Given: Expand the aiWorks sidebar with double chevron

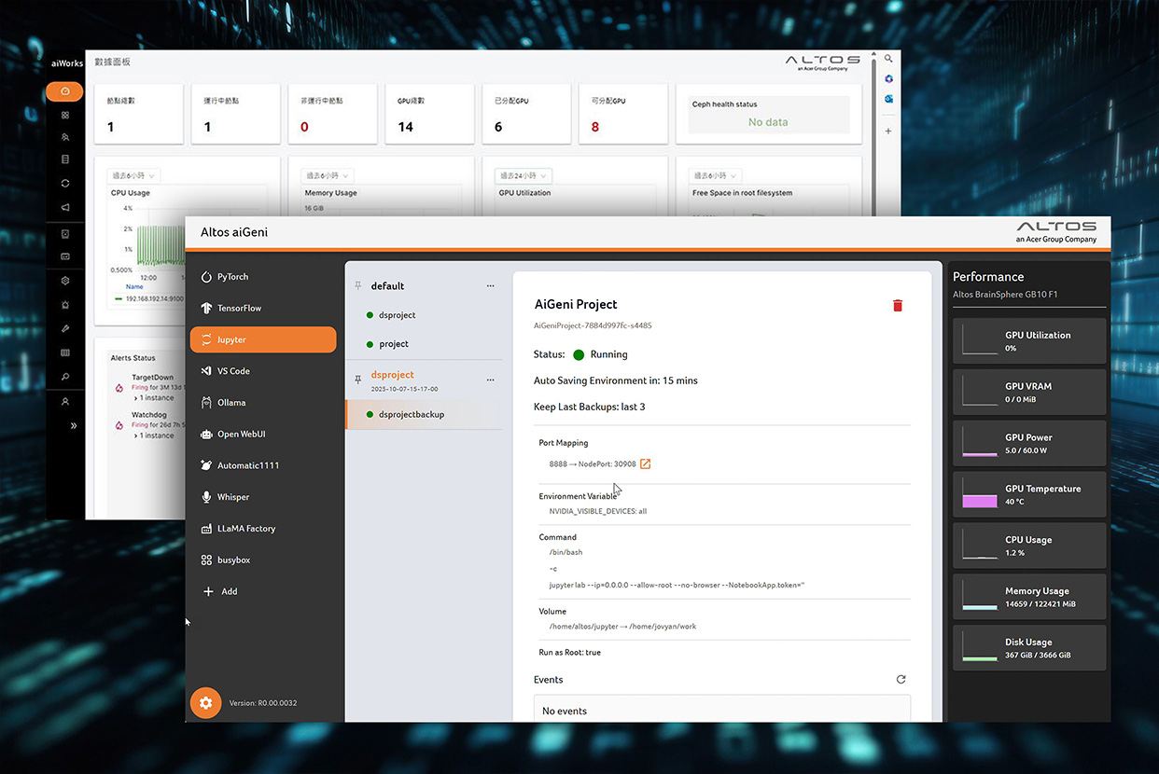Looking at the screenshot, I should 73,425.
